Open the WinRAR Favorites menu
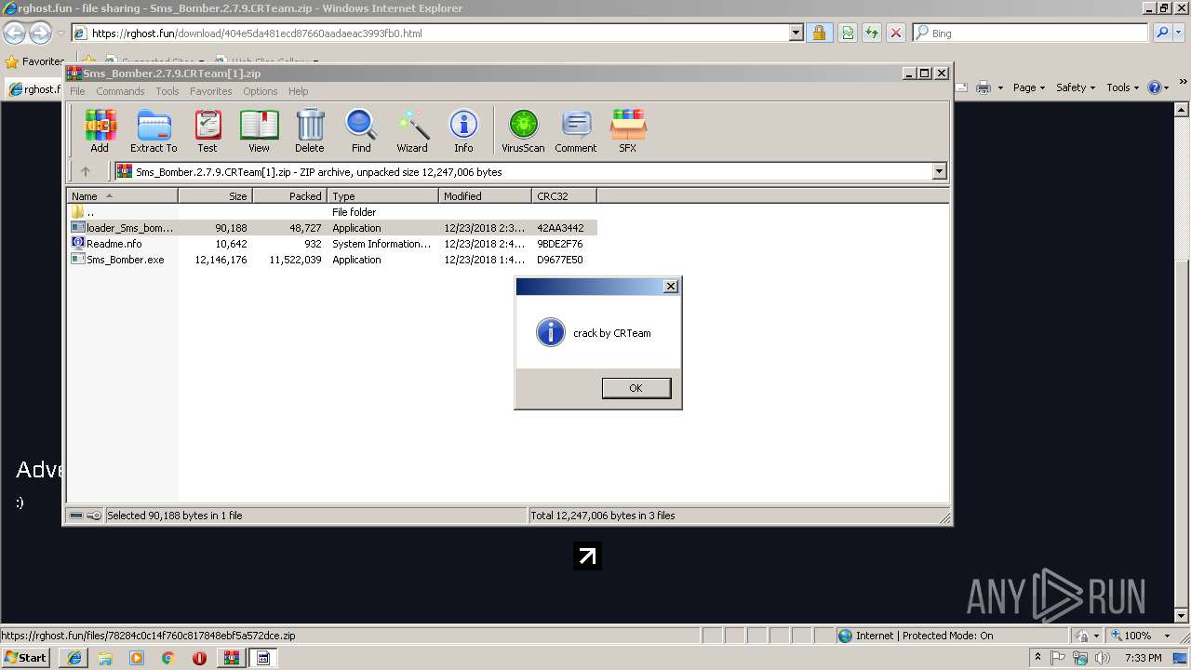Screen dimensions: 1191x670 [211, 91]
